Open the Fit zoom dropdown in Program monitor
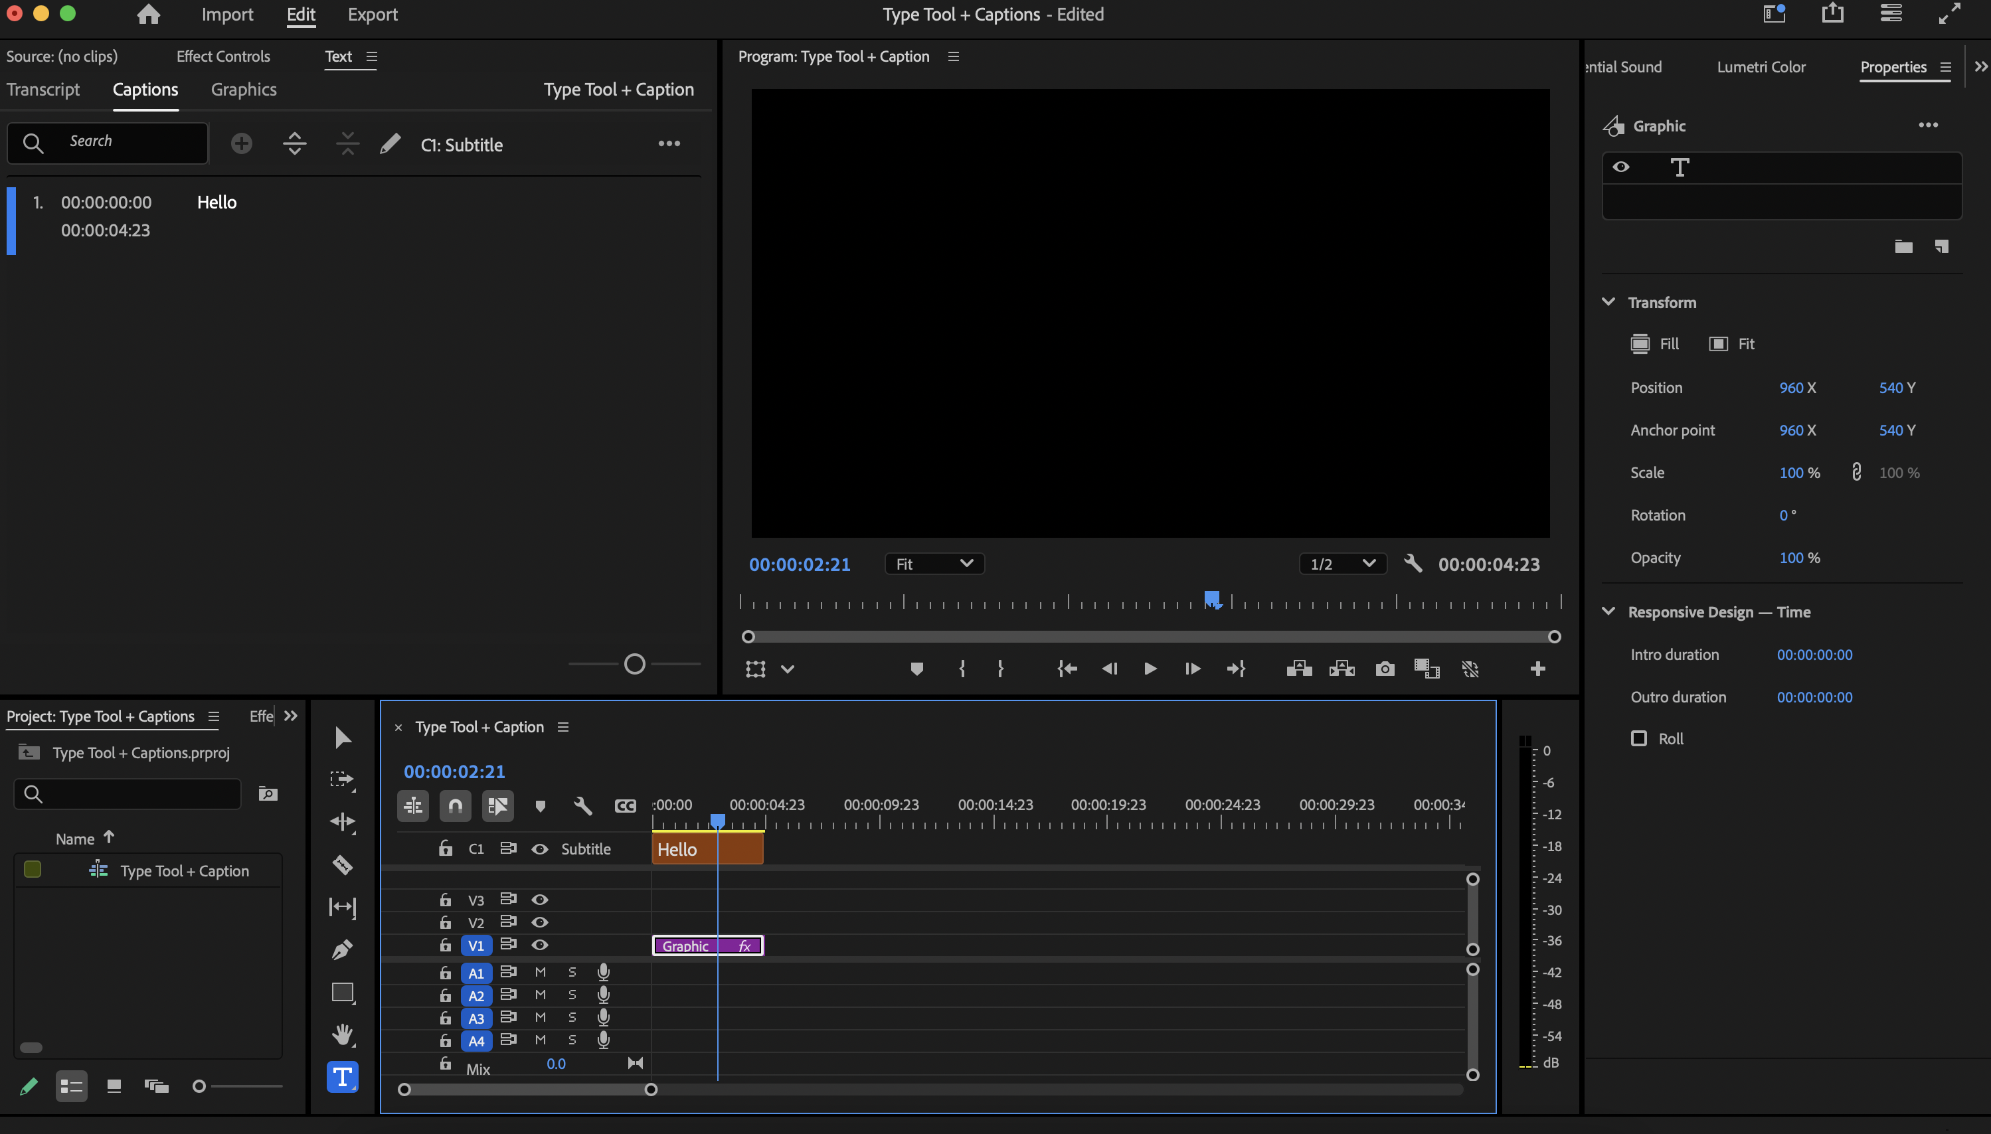The image size is (1991, 1134). pyautogui.click(x=932, y=563)
